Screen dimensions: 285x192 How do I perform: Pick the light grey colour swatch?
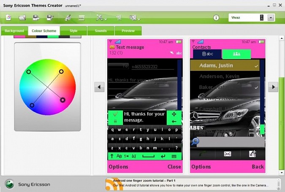point(75,37)
